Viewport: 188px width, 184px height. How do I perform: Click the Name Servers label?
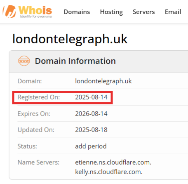38,163
